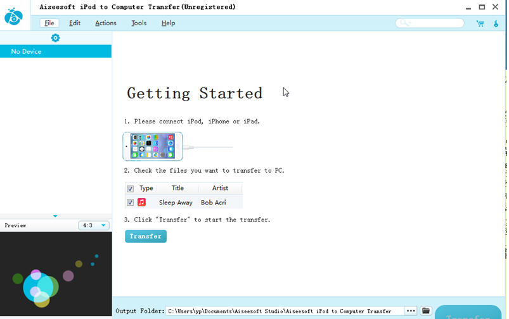Click the gear settings icon above device list
Viewport: 509px width, 319px height.
55,38
